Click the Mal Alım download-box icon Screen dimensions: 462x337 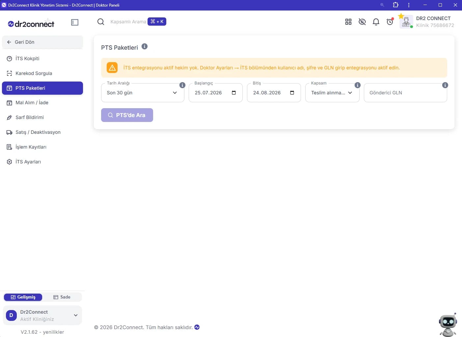tap(10, 103)
